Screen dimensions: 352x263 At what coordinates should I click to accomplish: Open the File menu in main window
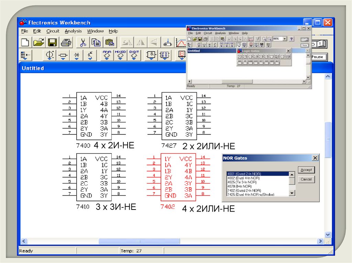coord(24,31)
